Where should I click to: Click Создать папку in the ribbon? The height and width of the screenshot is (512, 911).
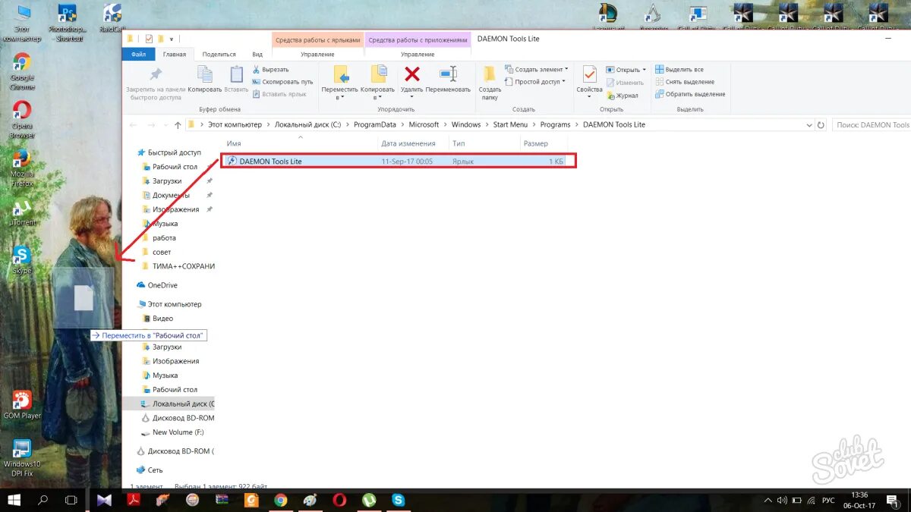490,83
